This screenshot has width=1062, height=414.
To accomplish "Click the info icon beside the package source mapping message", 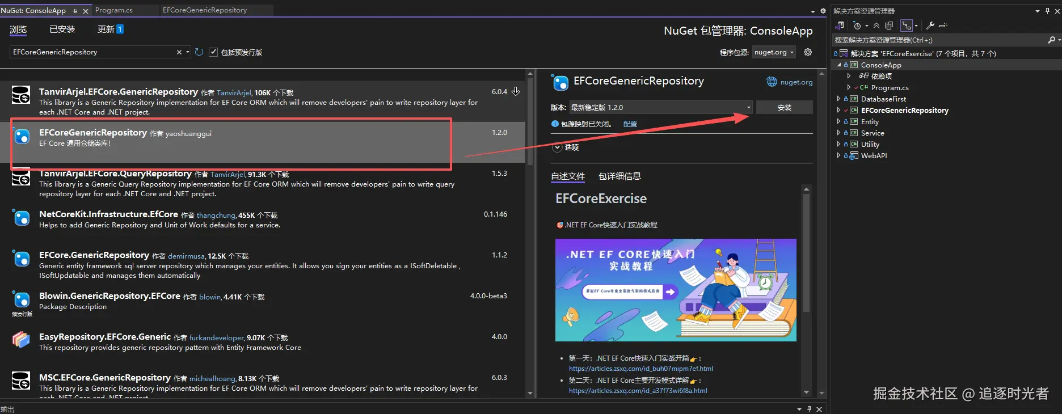I will pyautogui.click(x=555, y=124).
